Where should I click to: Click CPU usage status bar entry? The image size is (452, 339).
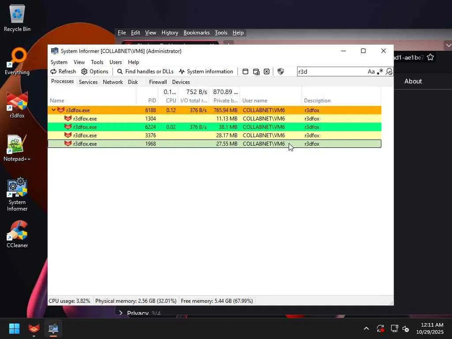pyautogui.click(x=69, y=301)
